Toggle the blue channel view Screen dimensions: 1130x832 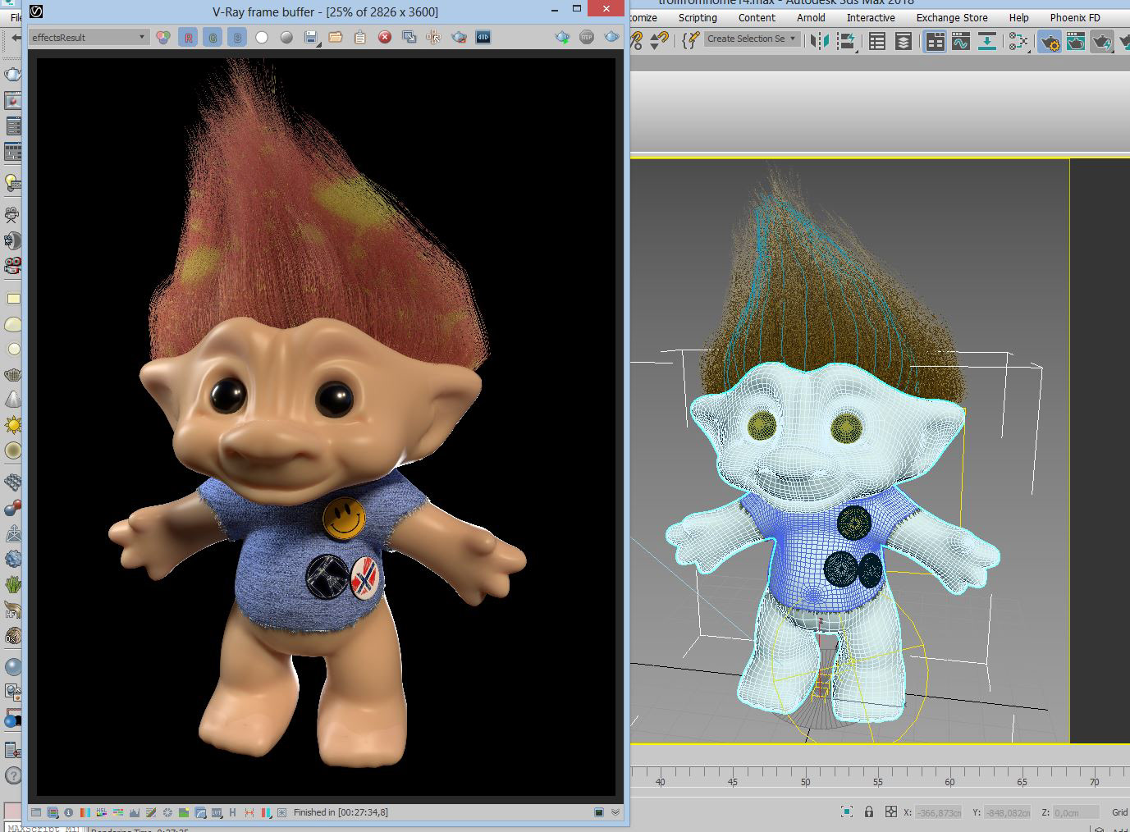pyautogui.click(x=237, y=37)
